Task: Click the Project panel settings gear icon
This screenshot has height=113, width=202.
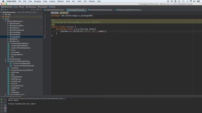Action: click(38, 10)
